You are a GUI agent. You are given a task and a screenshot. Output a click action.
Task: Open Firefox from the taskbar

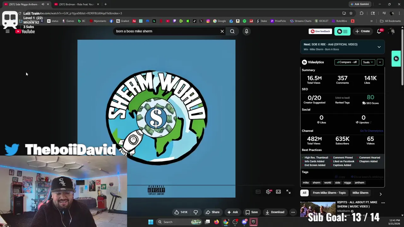pyautogui.click(x=216, y=222)
